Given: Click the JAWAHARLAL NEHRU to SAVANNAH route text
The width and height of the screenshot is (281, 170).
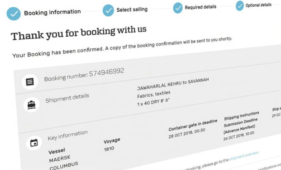Looking at the screenshot, I should click(173, 84).
